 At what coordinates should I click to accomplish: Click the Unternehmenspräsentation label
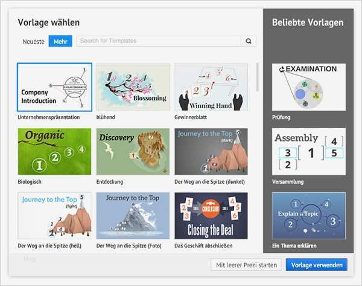click(x=49, y=117)
